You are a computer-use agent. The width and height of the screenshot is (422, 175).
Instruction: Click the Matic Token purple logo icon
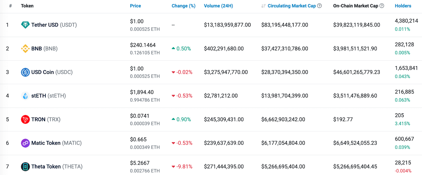pyautogui.click(x=25, y=143)
